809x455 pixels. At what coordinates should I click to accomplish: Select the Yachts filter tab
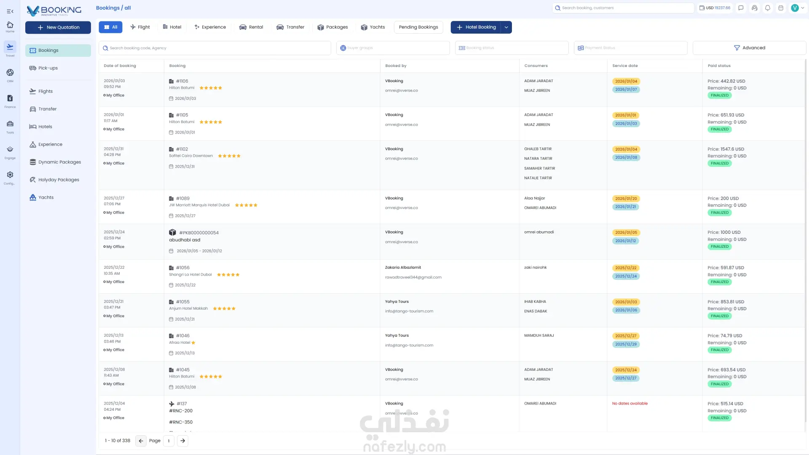point(373,27)
